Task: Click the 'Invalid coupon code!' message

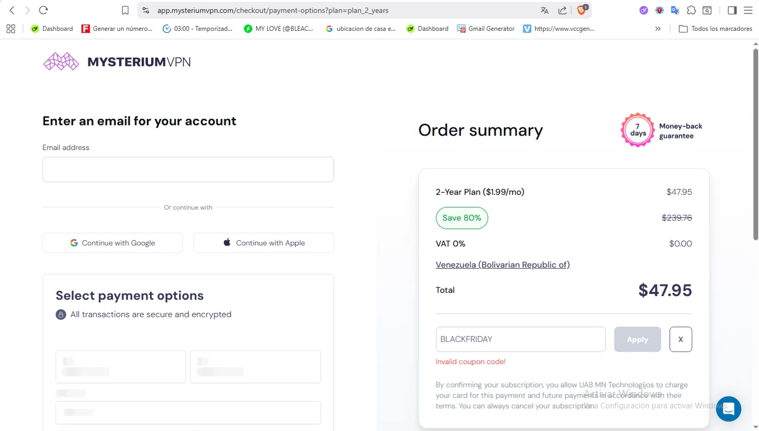Action: coord(471,362)
